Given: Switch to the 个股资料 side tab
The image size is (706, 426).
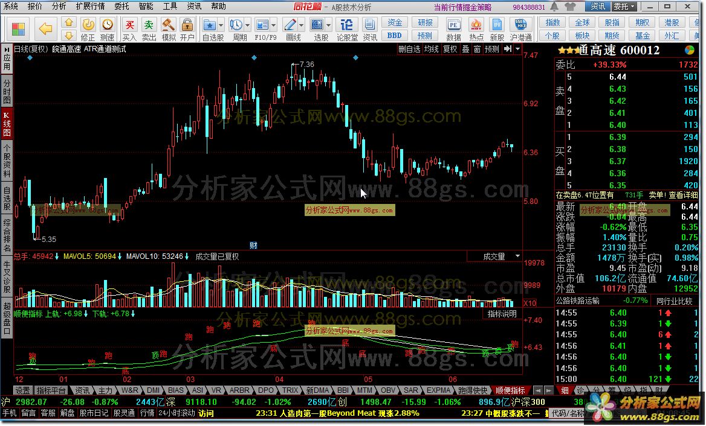Looking at the screenshot, I should coord(7,161).
